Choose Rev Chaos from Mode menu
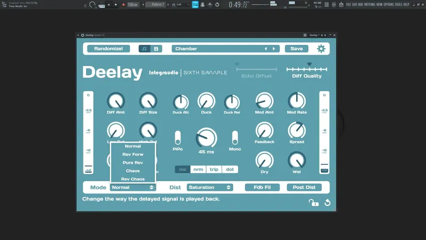426x240 pixels. point(133,179)
